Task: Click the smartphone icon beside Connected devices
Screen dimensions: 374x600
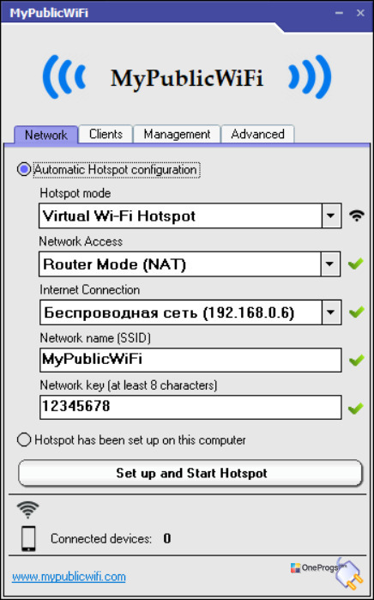Action: 28,538
